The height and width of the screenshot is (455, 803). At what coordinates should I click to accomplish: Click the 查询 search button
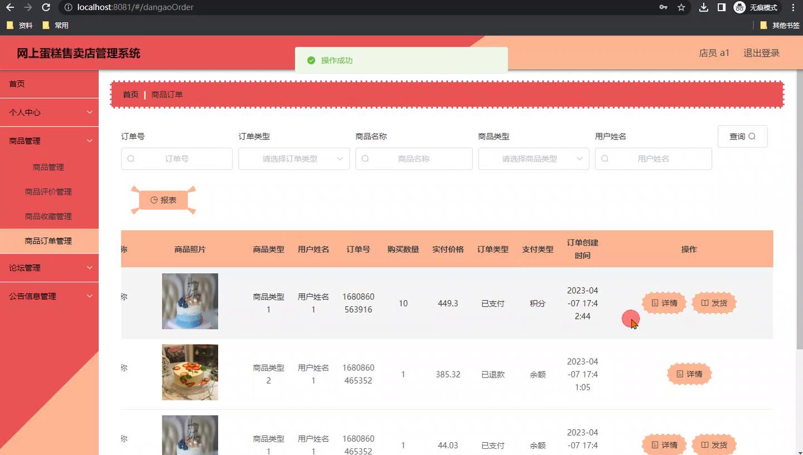(x=742, y=136)
